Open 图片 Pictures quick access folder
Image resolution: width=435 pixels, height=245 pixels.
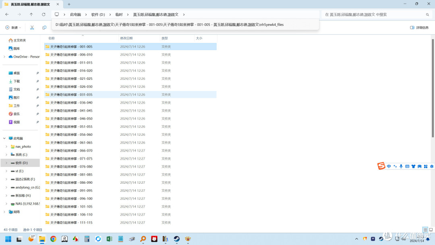pos(14,98)
